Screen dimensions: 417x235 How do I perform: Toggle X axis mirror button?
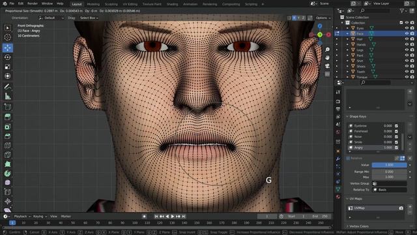point(295,18)
